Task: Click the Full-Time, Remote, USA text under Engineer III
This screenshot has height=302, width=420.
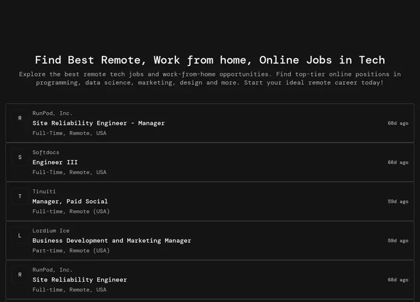Action: (69, 172)
